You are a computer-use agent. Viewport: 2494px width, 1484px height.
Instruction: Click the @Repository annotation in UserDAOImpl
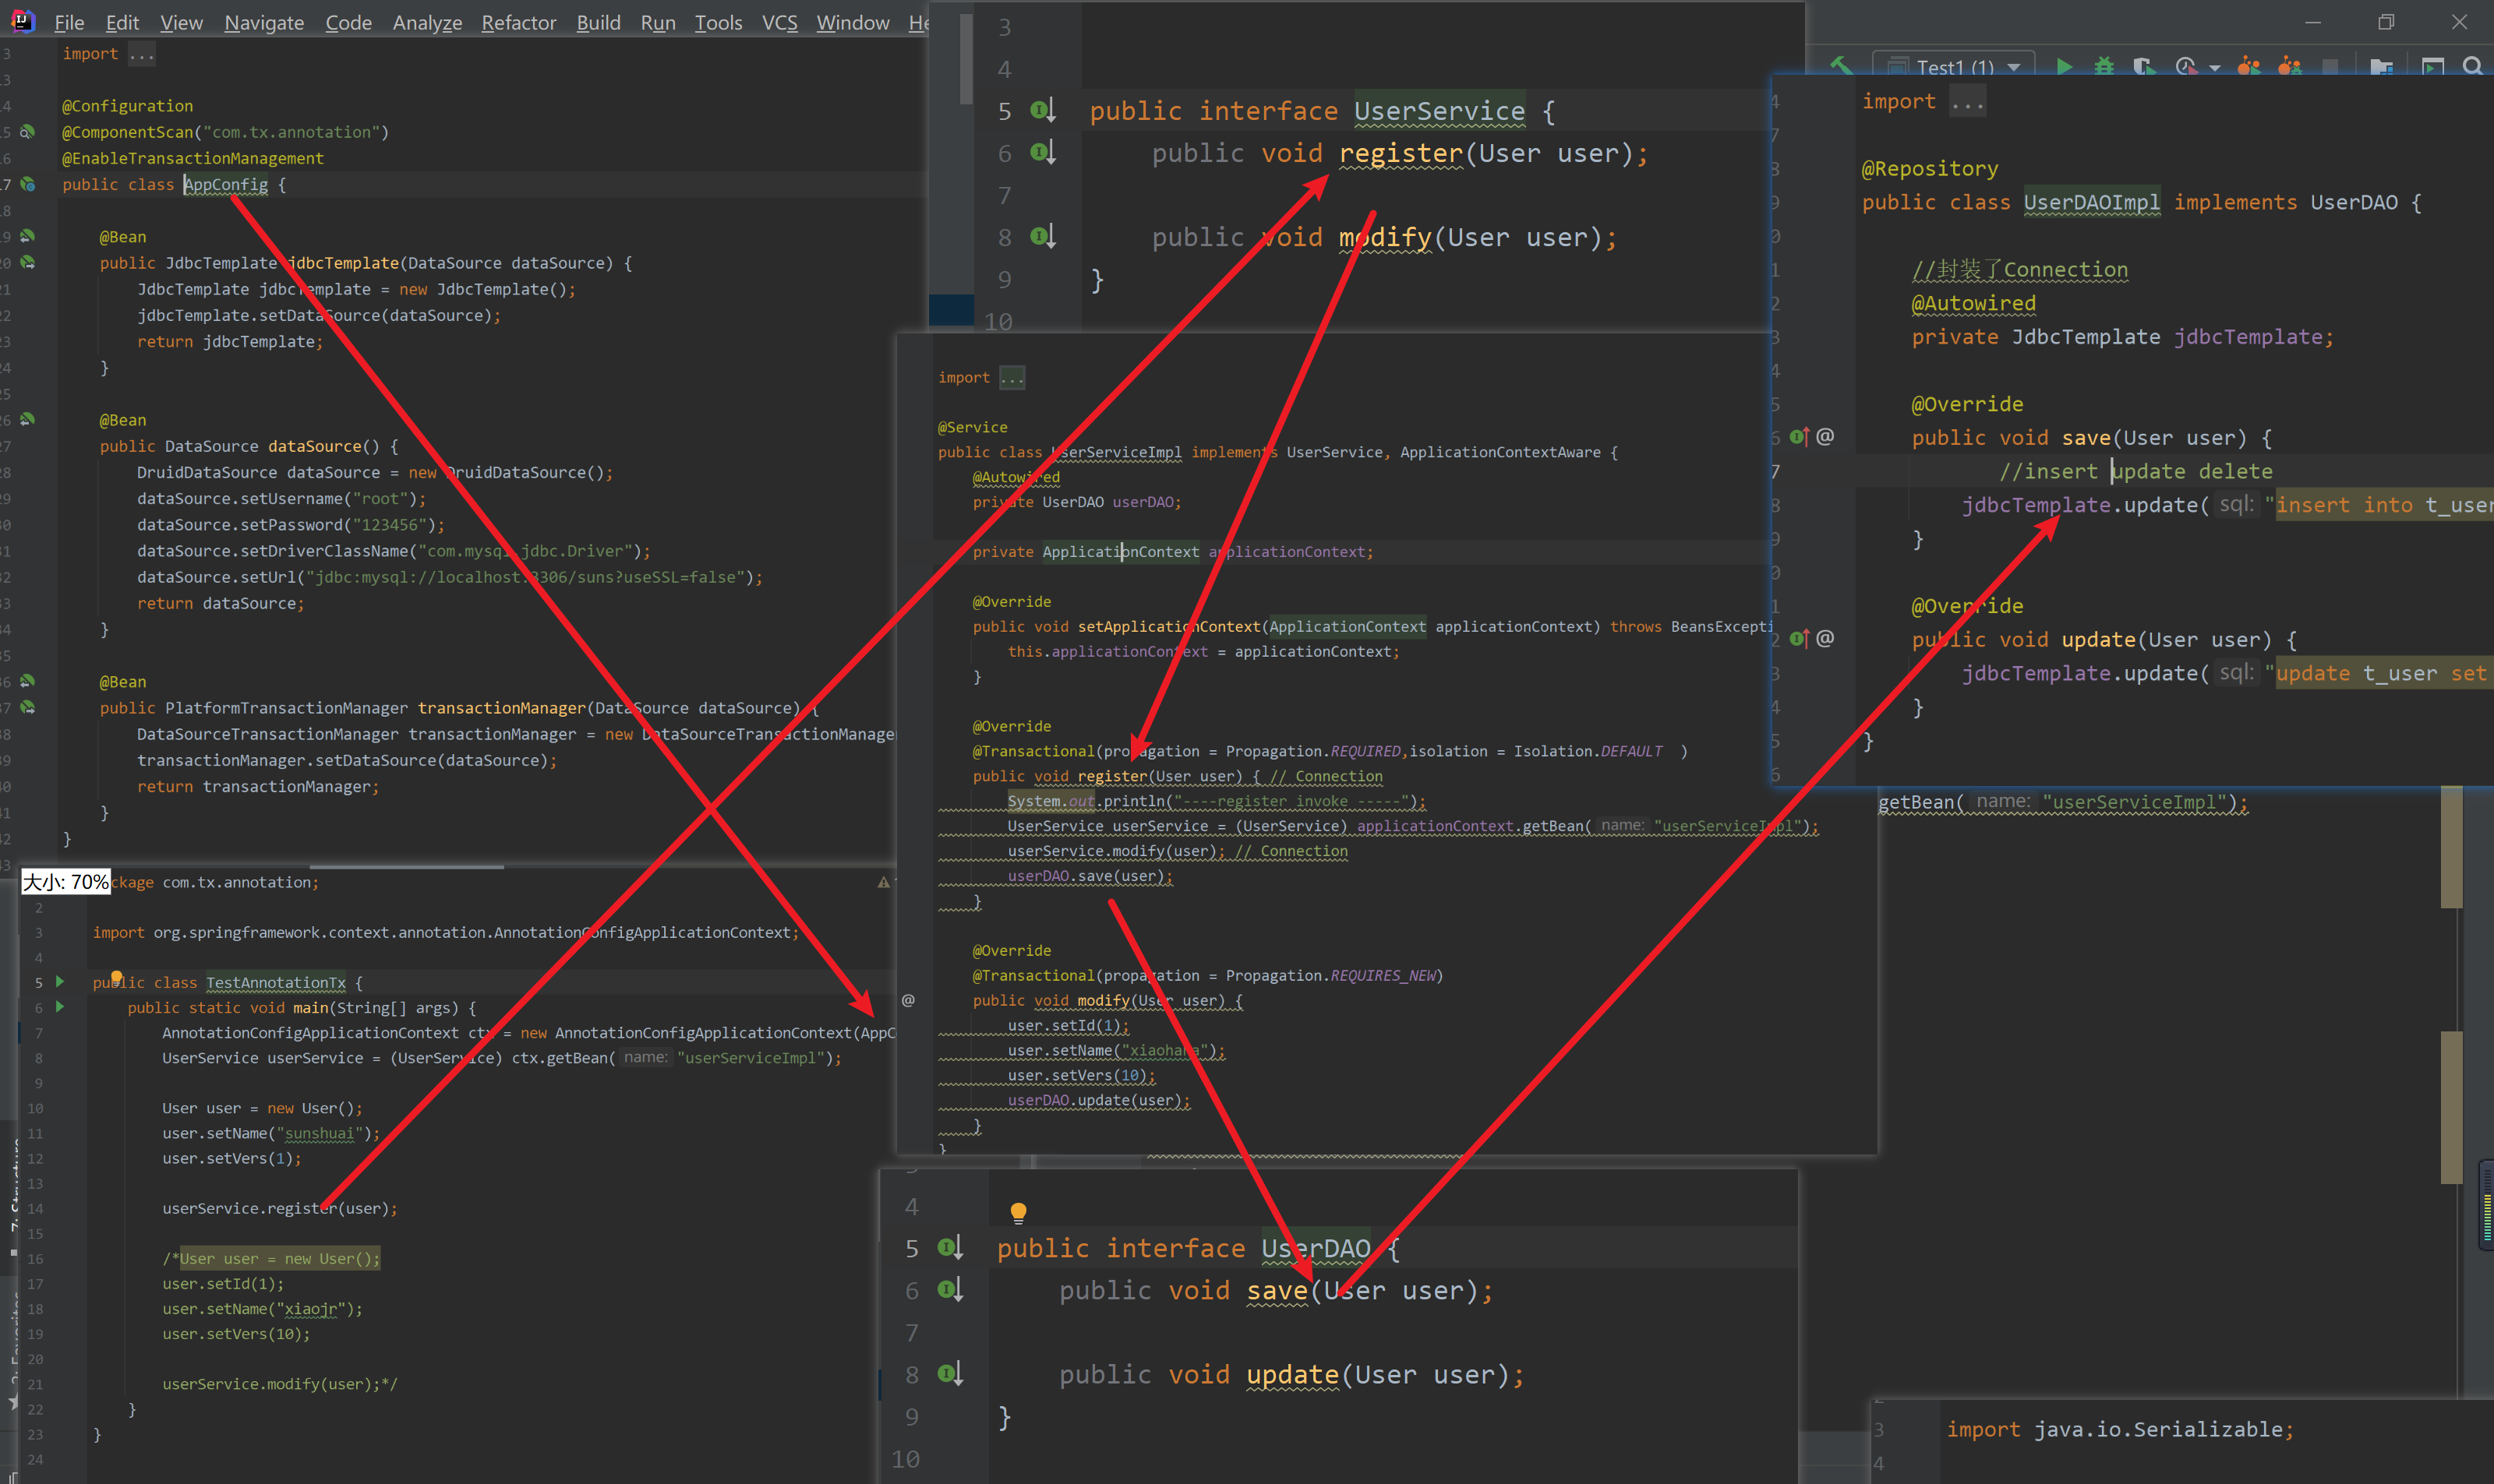tap(1930, 168)
